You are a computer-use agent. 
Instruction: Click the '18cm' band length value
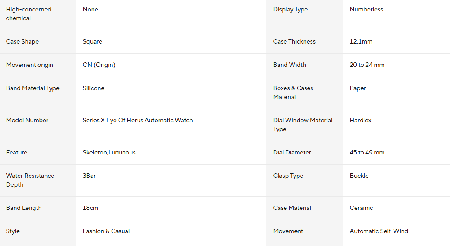click(x=90, y=208)
